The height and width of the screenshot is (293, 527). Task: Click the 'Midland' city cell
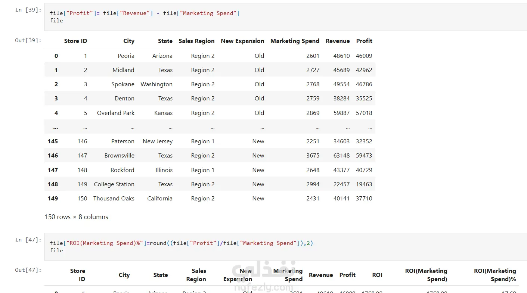pyautogui.click(x=123, y=70)
